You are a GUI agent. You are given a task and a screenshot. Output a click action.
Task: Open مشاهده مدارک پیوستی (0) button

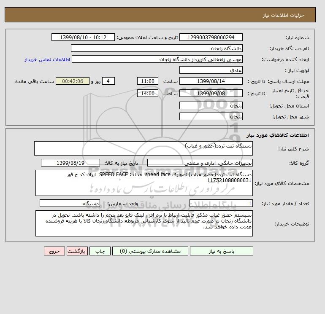pos(150,251)
